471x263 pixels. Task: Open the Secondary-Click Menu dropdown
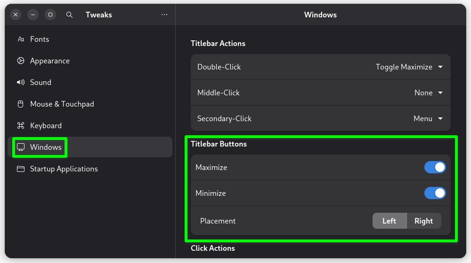pos(428,119)
